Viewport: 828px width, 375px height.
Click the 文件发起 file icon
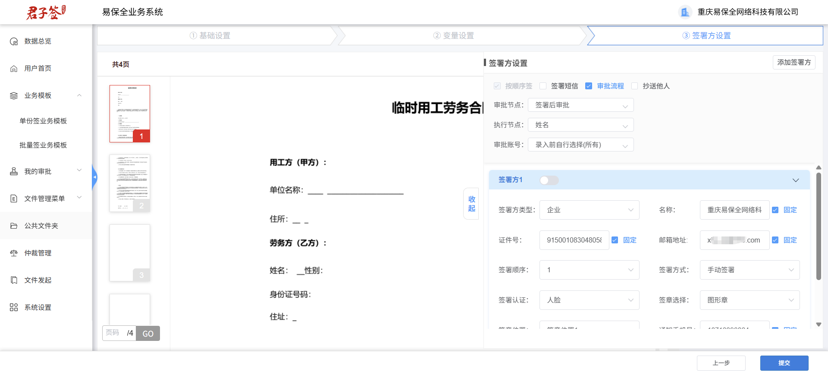[14, 280]
